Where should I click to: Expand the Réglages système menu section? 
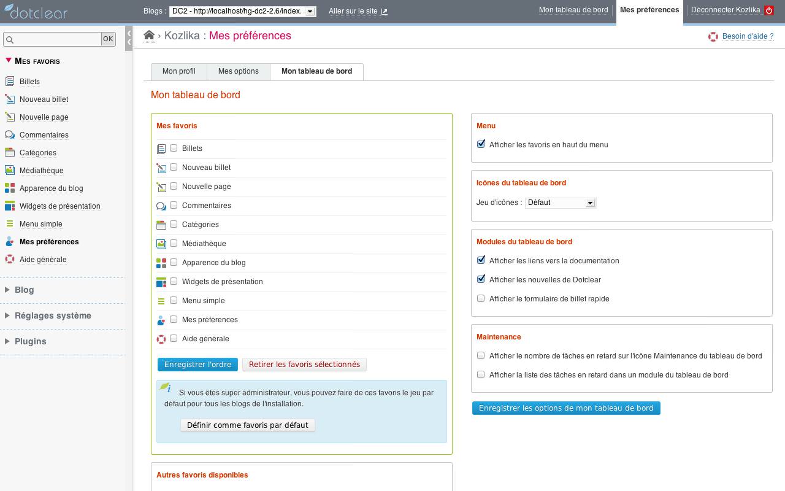click(x=53, y=315)
